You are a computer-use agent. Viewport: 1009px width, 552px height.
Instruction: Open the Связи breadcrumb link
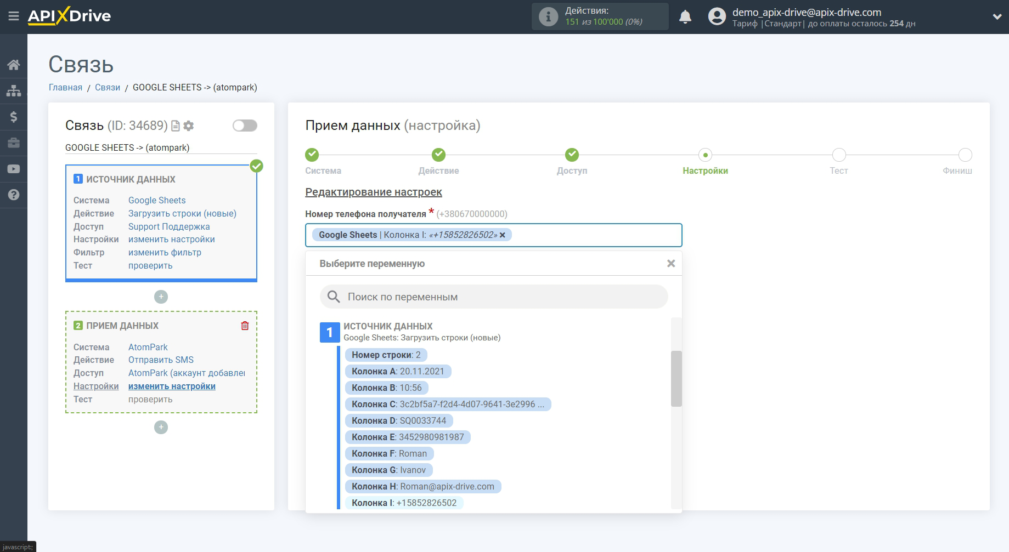[x=108, y=87]
